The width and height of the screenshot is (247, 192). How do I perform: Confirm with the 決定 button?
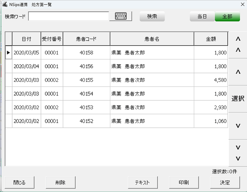(x=225, y=183)
